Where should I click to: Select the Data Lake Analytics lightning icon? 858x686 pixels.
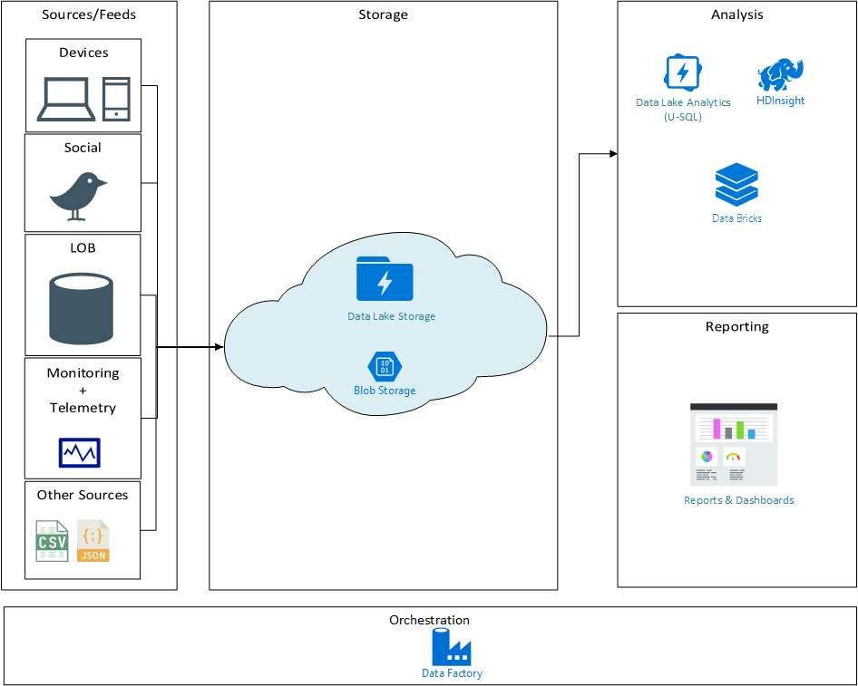[x=683, y=72]
